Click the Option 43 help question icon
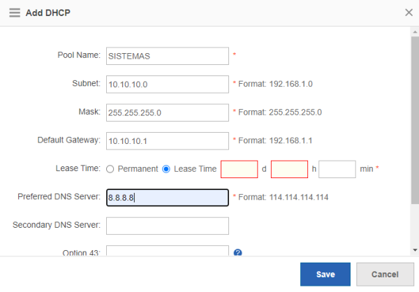419x292 pixels. point(237,252)
